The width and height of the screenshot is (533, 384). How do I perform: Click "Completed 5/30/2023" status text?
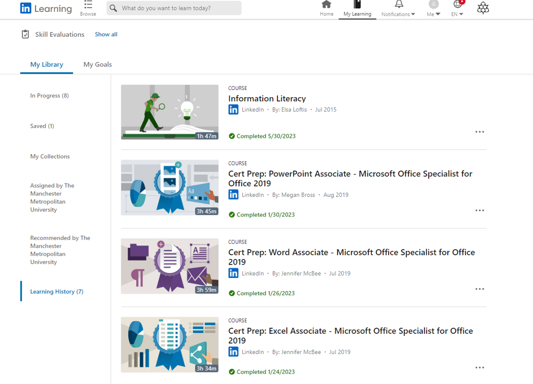point(266,136)
